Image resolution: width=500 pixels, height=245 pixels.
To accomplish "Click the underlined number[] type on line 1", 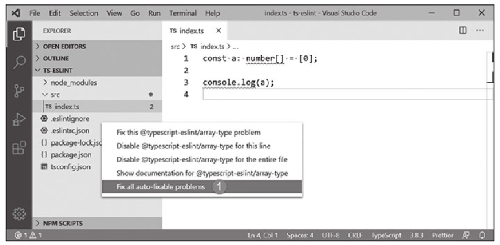I will (x=265, y=59).
